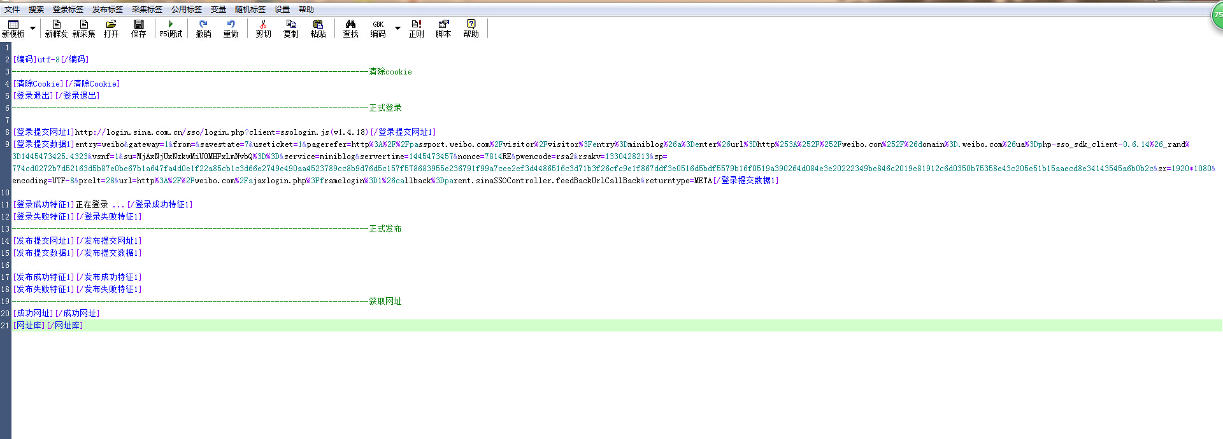1223x439 pixels.
Task: Paste with the 粘贴 clipboard icon
Action: pyautogui.click(x=318, y=28)
